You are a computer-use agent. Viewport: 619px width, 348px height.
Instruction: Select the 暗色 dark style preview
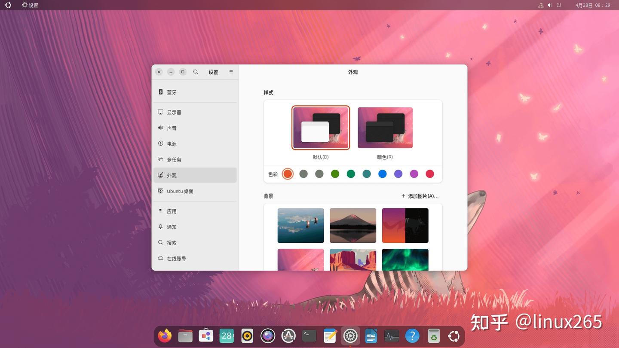385,128
